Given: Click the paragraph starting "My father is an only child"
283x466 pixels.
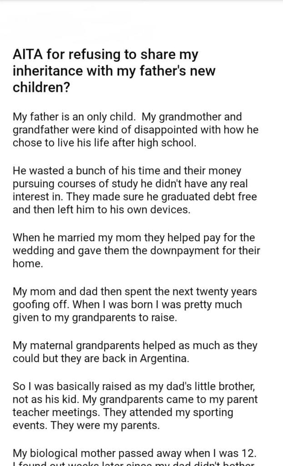Looking at the screenshot, I should click(x=135, y=130).
